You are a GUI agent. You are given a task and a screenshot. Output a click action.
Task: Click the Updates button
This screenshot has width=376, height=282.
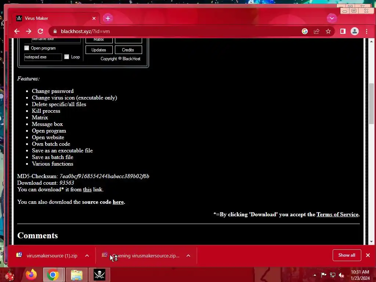[99, 50]
